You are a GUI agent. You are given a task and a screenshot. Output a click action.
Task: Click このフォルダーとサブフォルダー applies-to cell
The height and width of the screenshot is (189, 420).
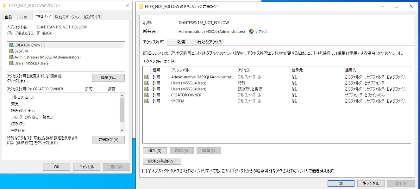366,83
